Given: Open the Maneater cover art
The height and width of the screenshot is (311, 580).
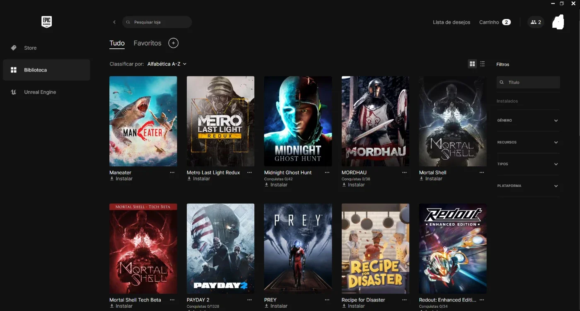Looking at the screenshot, I should (x=143, y=121).
